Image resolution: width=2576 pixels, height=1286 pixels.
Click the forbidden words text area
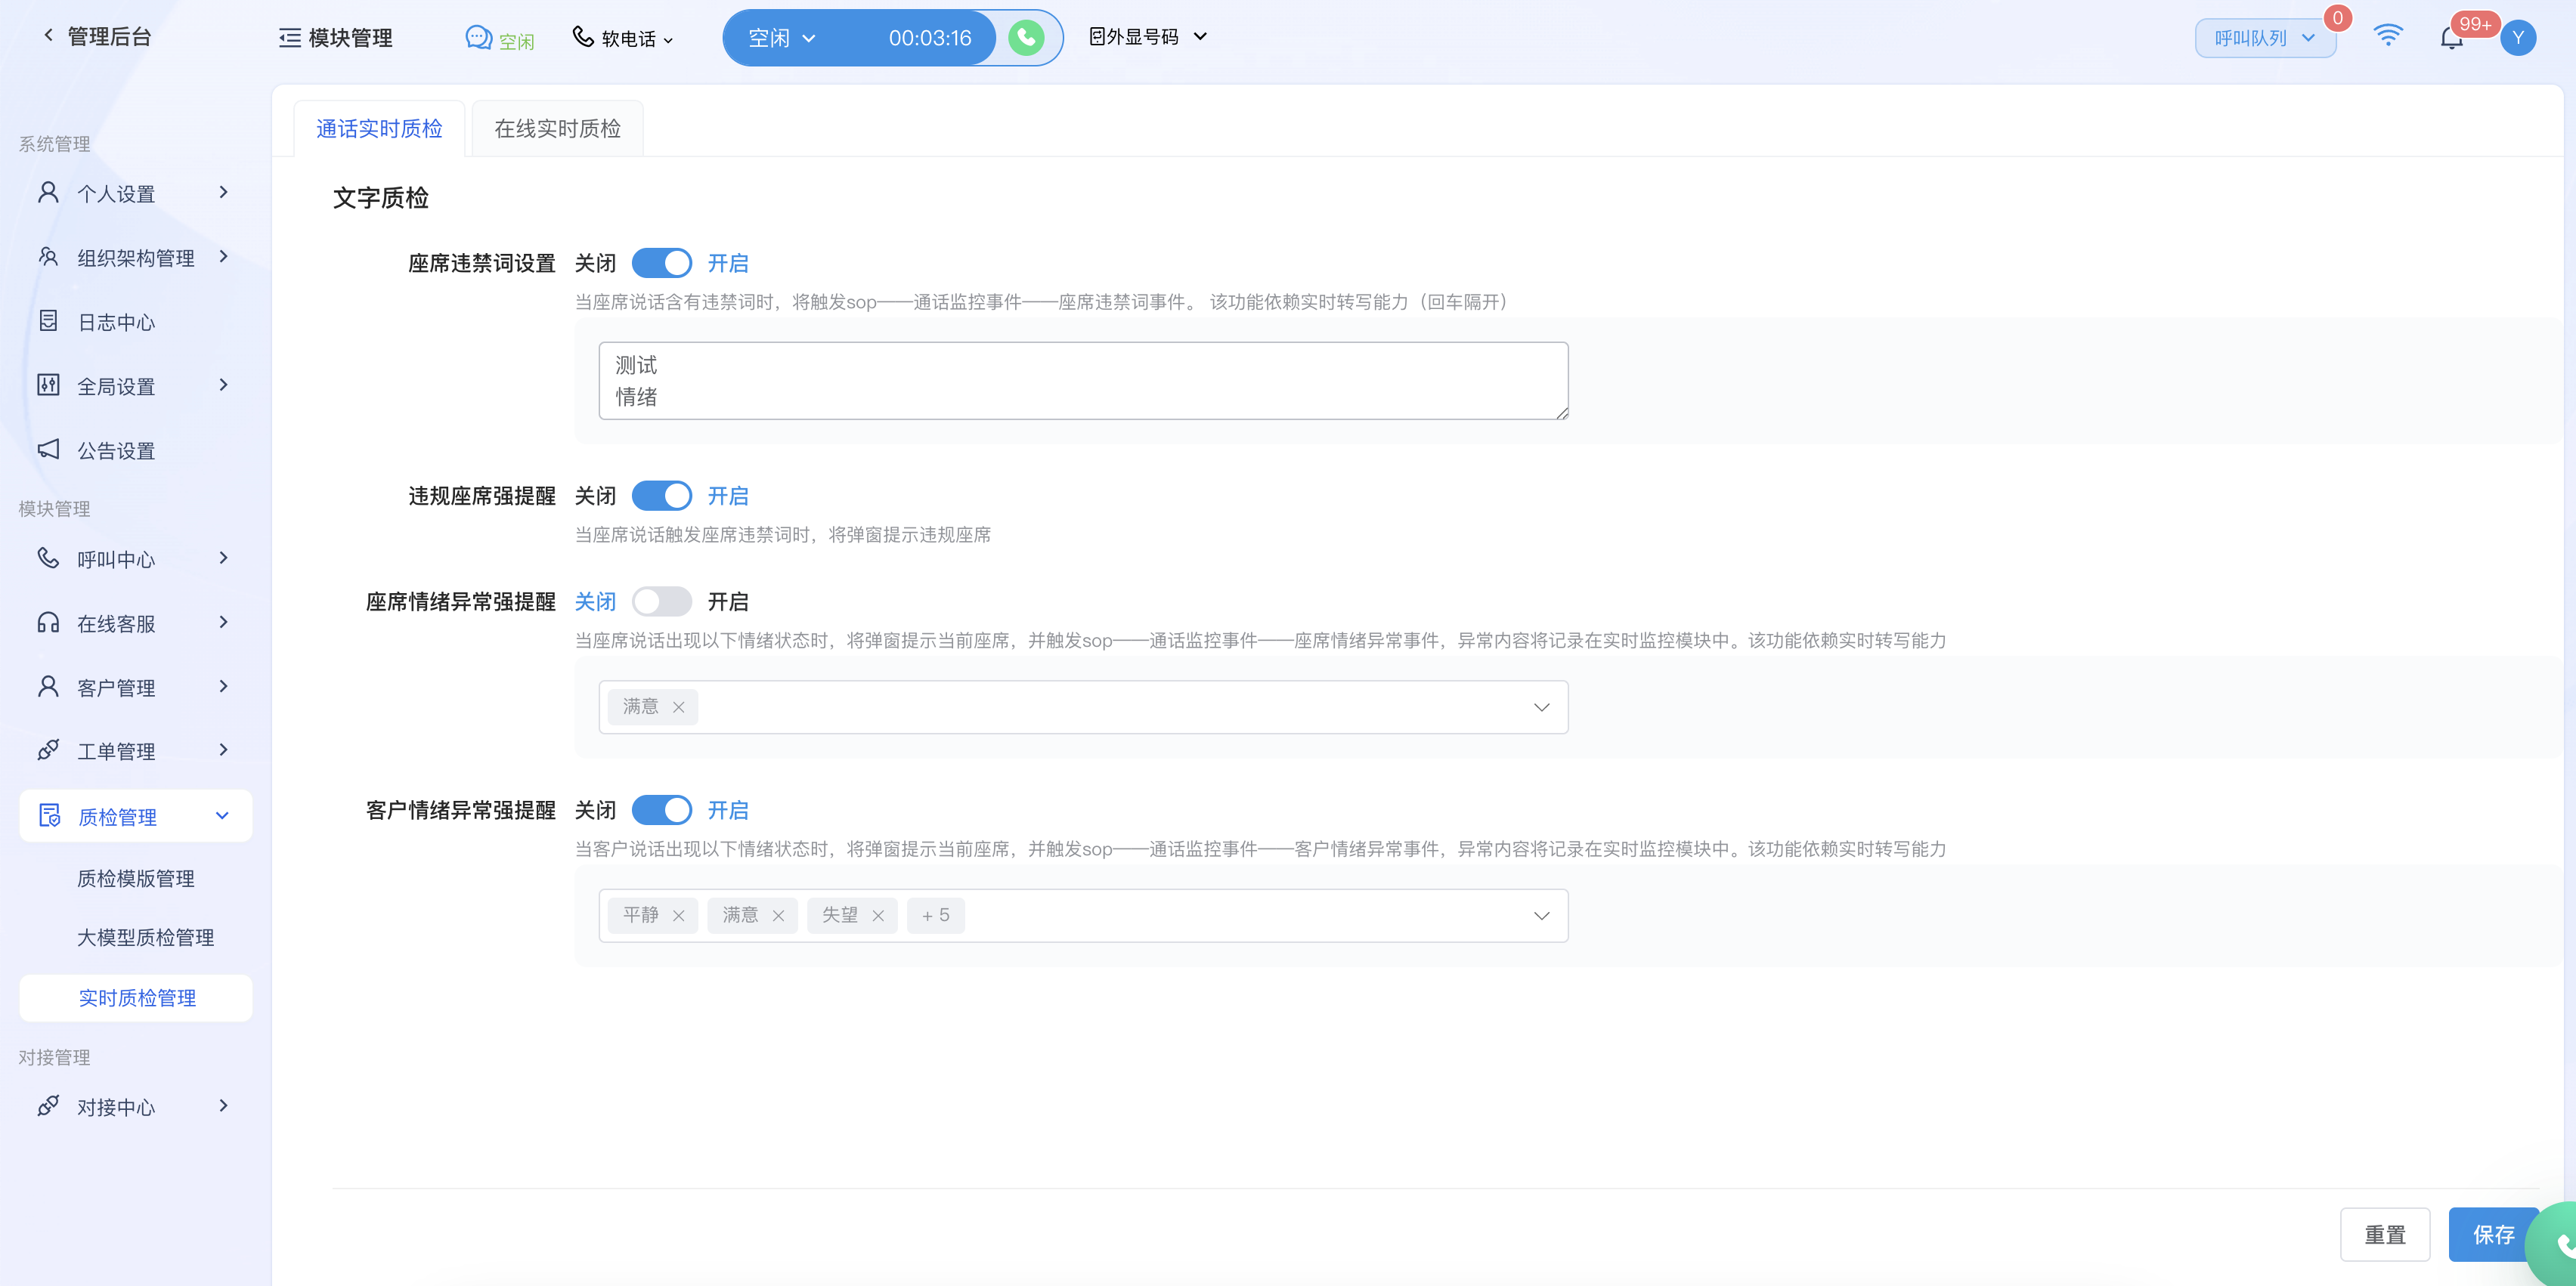coord(1083,381)
